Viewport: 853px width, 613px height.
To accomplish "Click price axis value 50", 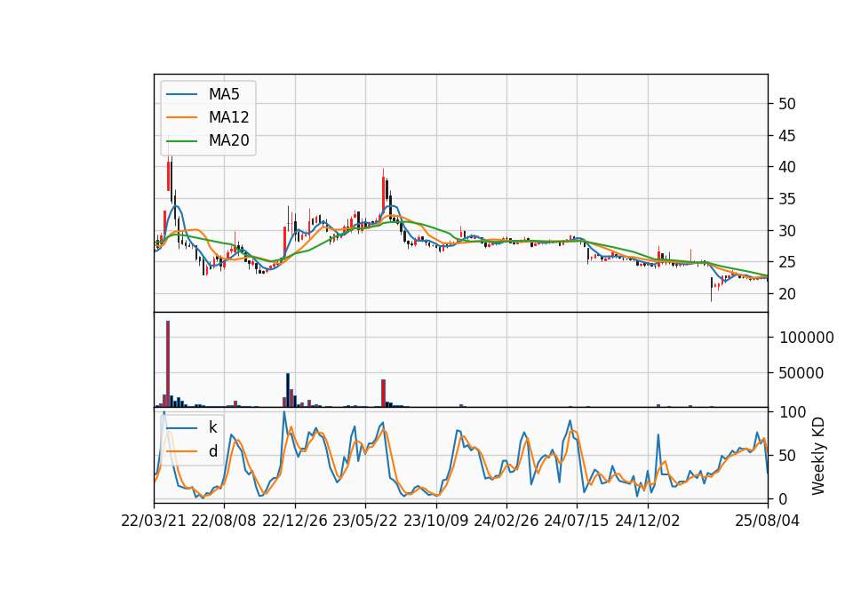I will point(786,104).
